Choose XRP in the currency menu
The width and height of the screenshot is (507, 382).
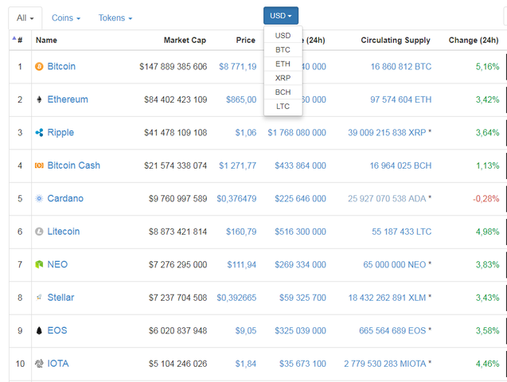click(283, 78)
